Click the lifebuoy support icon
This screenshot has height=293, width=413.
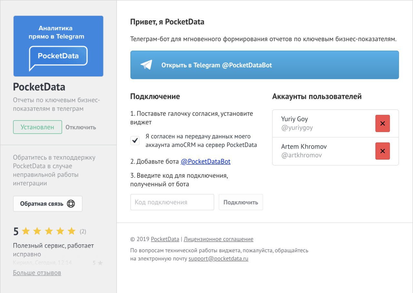[71, 204]
